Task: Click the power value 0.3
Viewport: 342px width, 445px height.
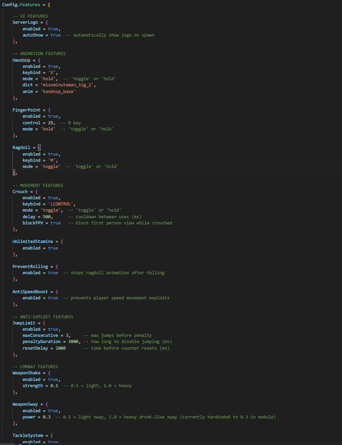Action: click(46, 417)
